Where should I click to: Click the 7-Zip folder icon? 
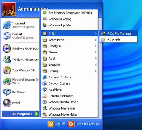click(x=45, y=34)
